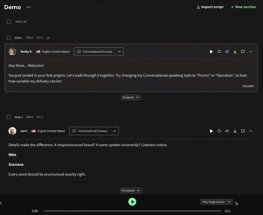Check the Select all checkbox
263x215 pixels.
tap(9, 22)
